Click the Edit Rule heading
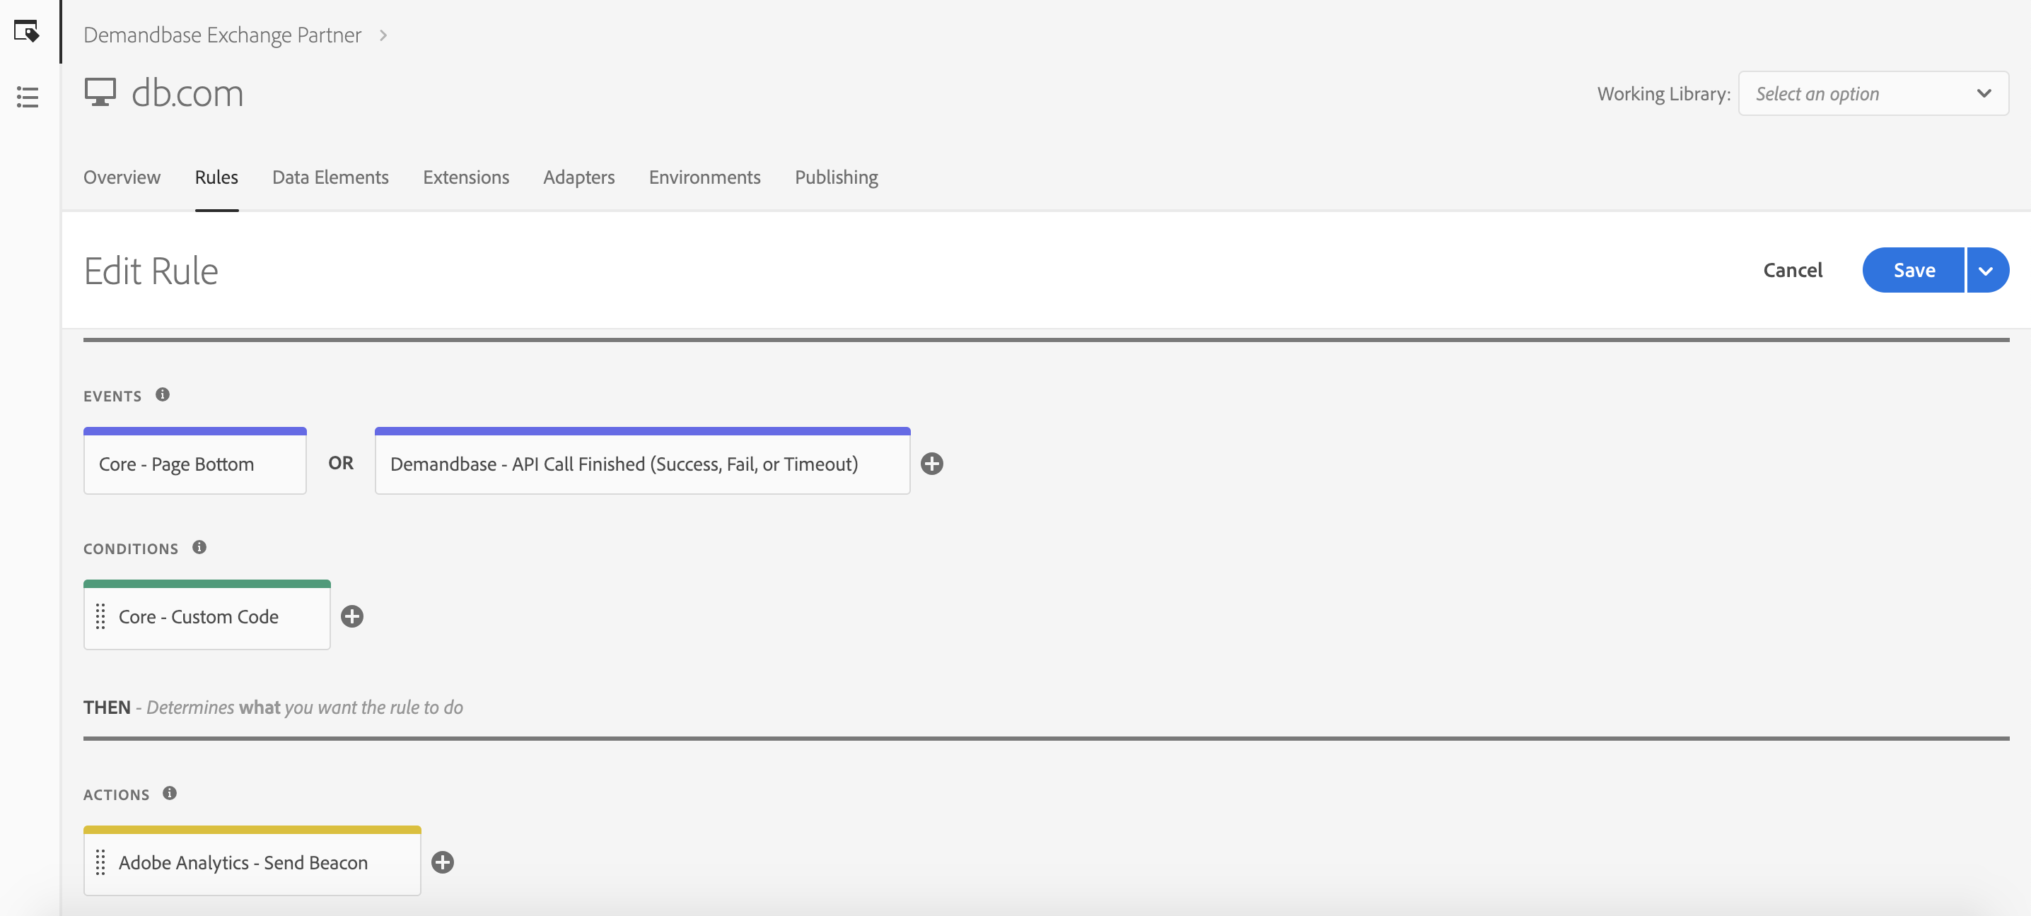 click(x=151, y=271)
